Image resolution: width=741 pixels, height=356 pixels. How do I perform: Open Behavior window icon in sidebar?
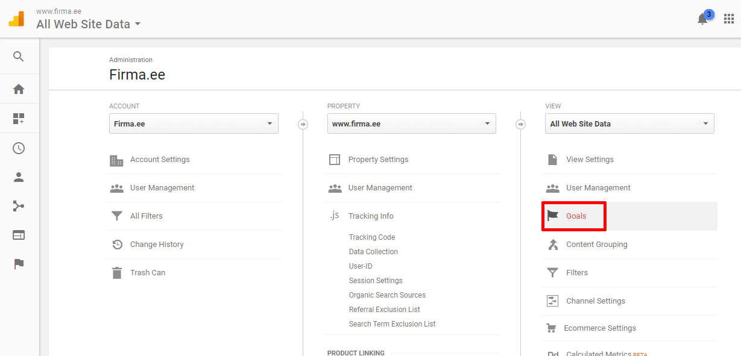coord(19,235)
